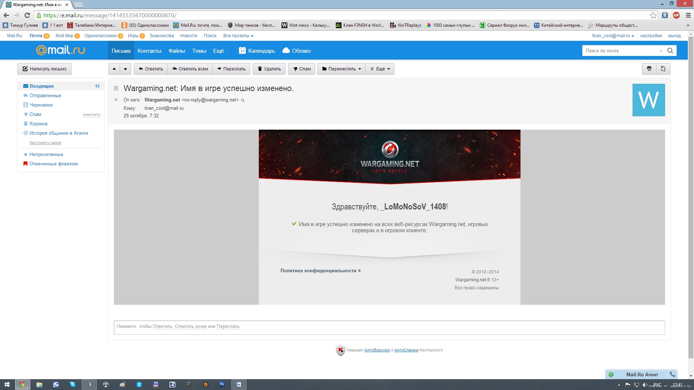This screenshot has height=390, width=694.
Task: Show more bookmarks chevron
Action: (x=688, y=25)
